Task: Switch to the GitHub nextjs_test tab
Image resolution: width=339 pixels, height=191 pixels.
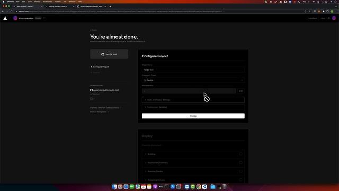Action: pos(91,7)
